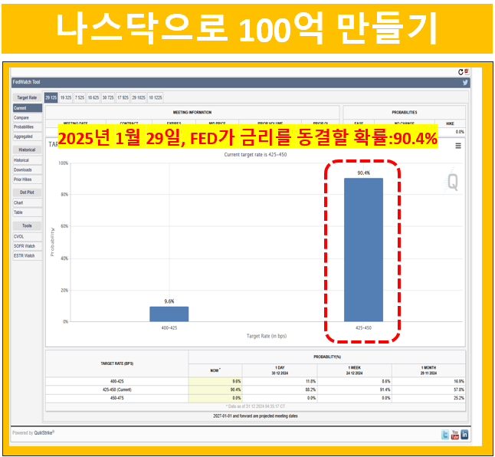Click the QuikStrike link in footer
Viewport: 495px width, 457px height.
coord(44,432)
